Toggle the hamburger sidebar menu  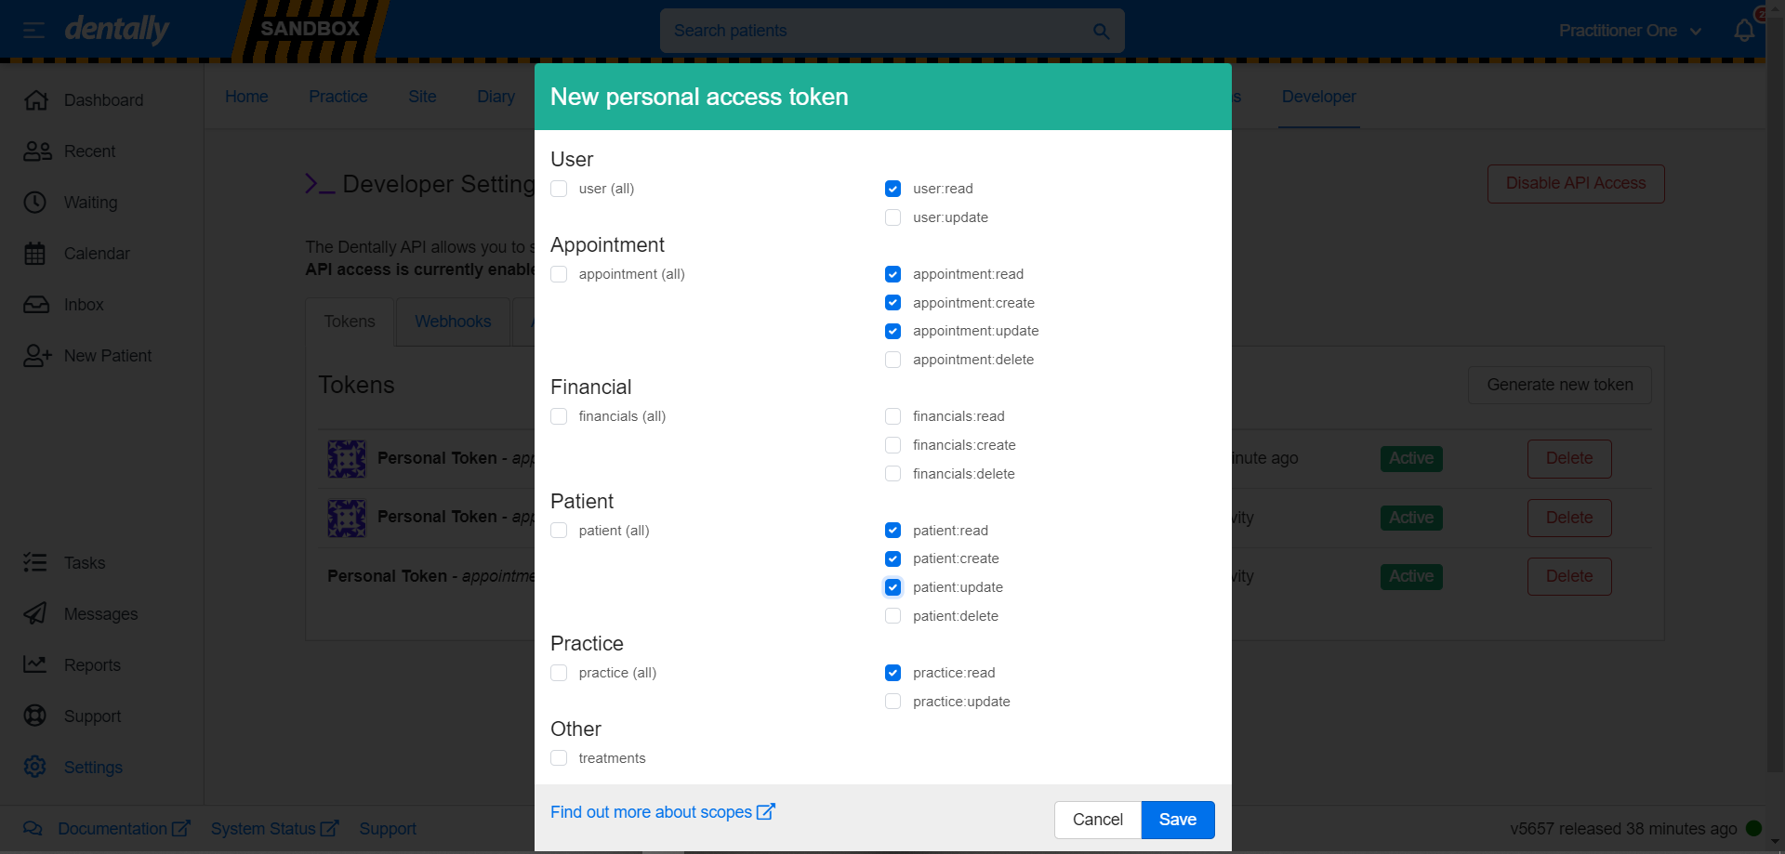(x=33, y=31)
